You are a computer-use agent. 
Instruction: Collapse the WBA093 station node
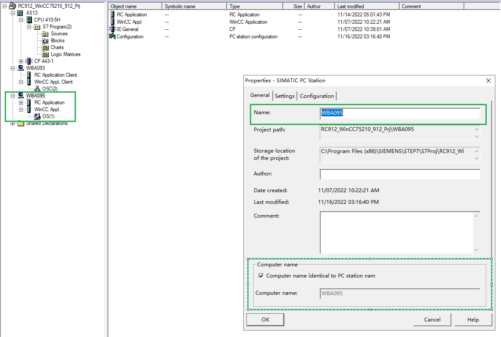[x=13, y=68]
